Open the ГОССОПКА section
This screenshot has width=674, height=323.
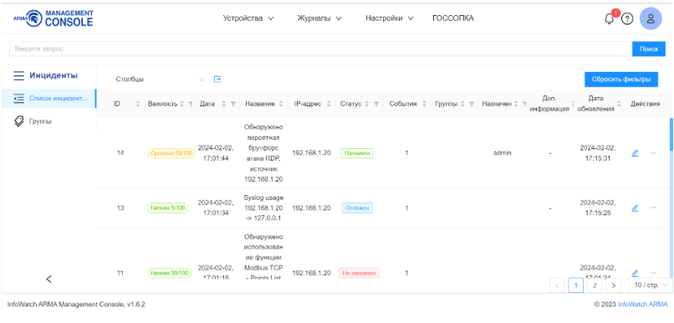point(453,18)
